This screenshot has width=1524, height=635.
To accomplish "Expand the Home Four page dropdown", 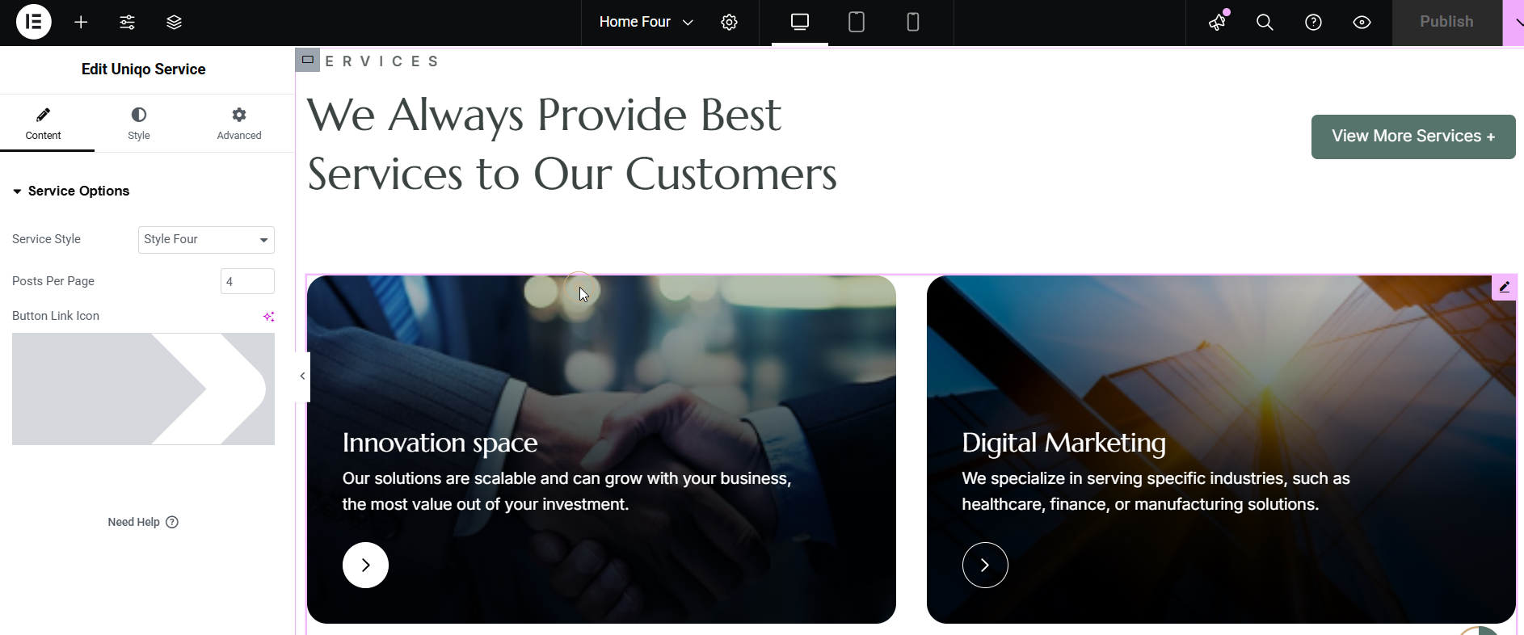I will (646, 23).
